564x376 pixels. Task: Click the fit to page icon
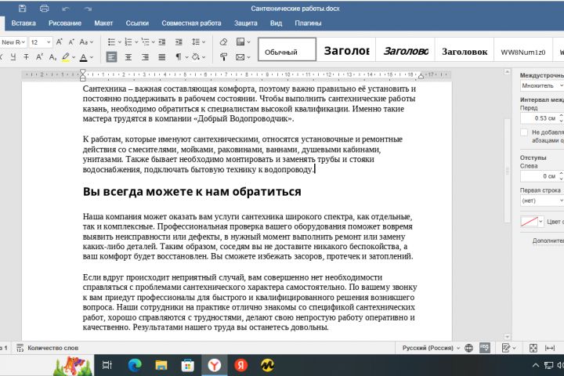(533, 348)
